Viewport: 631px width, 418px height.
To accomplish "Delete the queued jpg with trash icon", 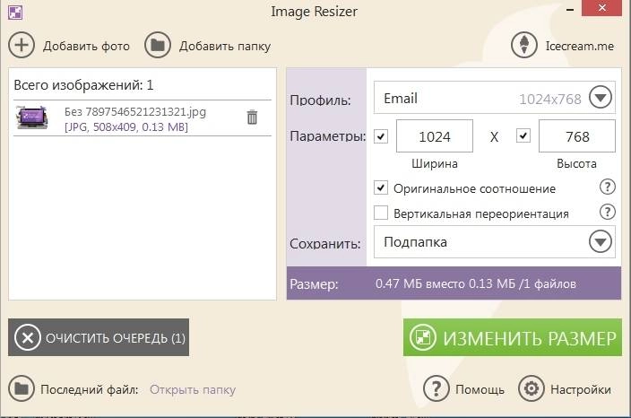I will tap(252, 118).
